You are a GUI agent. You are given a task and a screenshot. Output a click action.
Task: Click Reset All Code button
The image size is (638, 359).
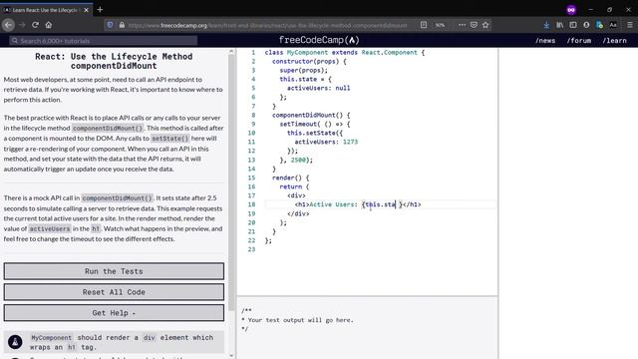[114, 292]
